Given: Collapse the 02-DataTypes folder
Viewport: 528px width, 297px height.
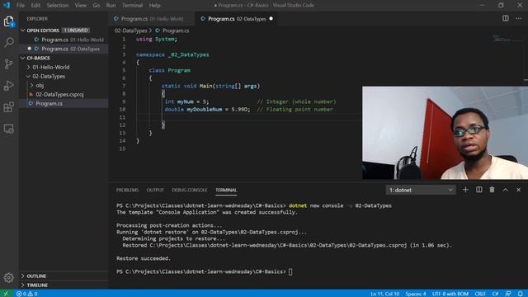Looking at the screenshot, I should point(29,76).
